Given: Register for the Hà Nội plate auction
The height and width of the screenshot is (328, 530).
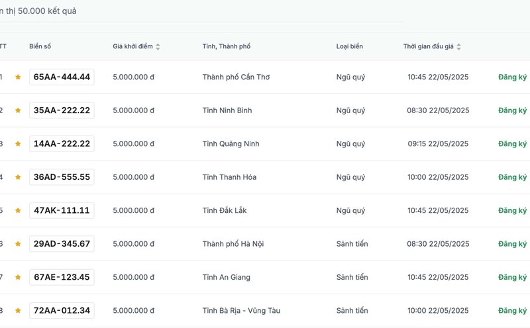Looking at the screenshot, I should coord(513,244).
